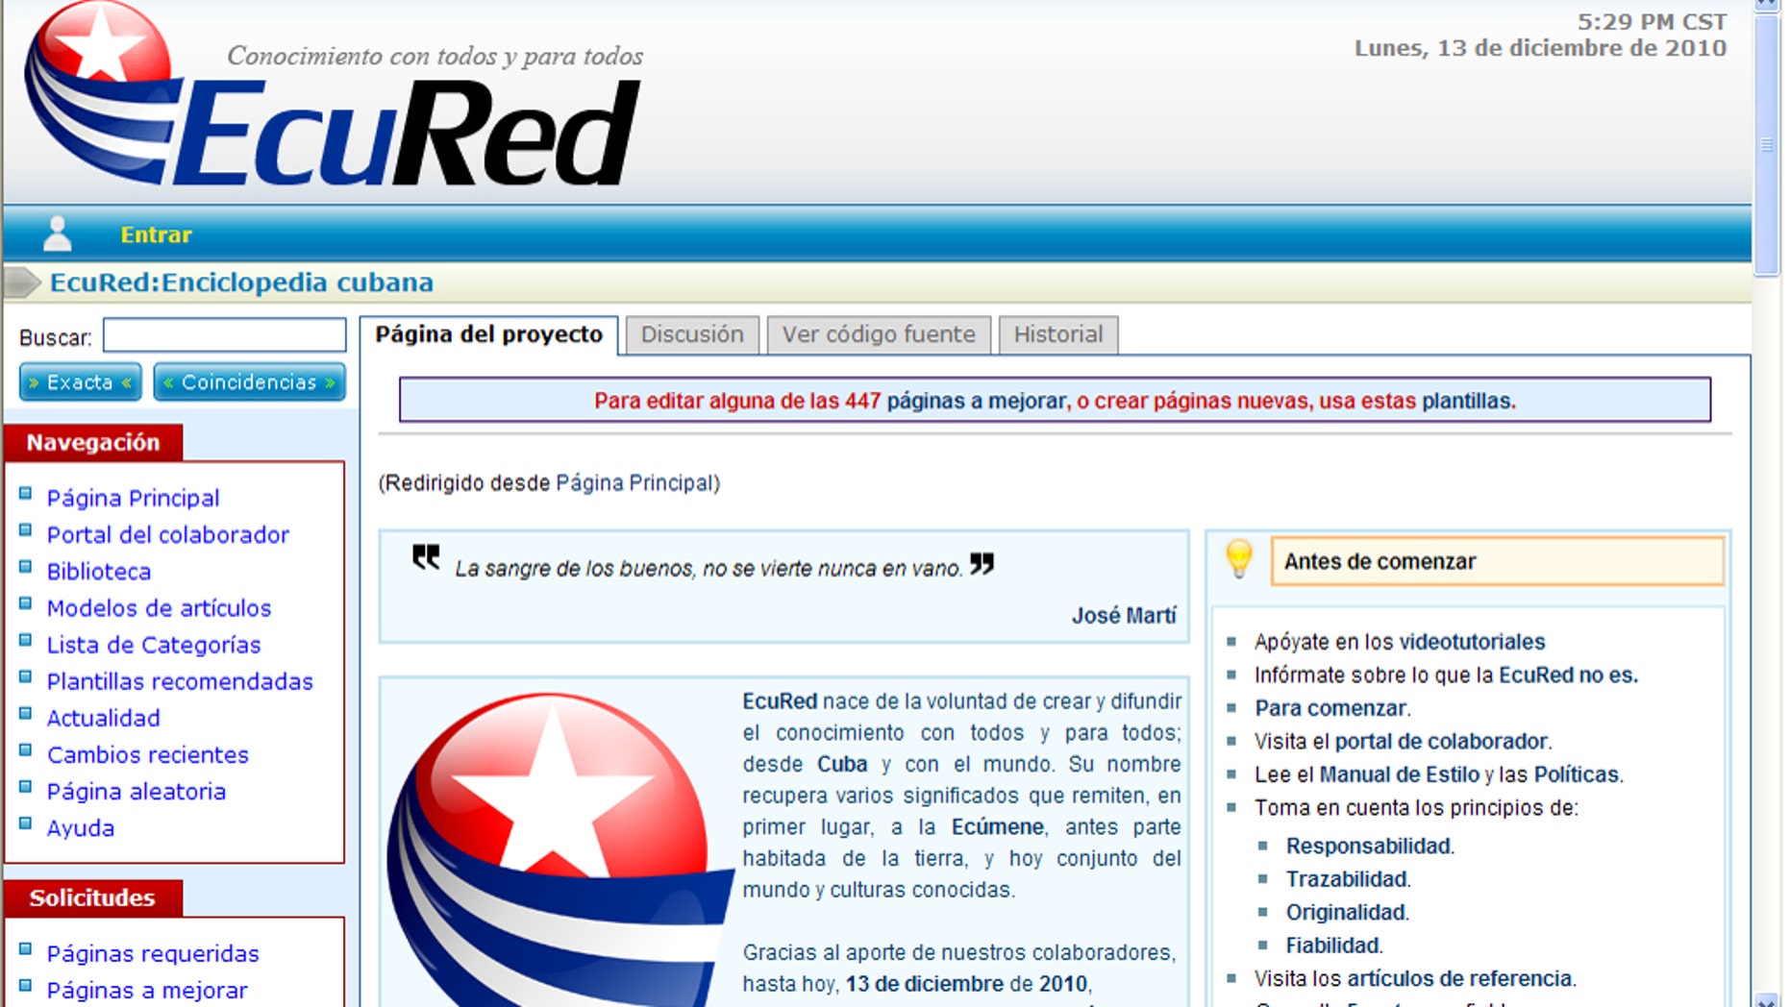Open Modelos de artículos

click(160, 607)
